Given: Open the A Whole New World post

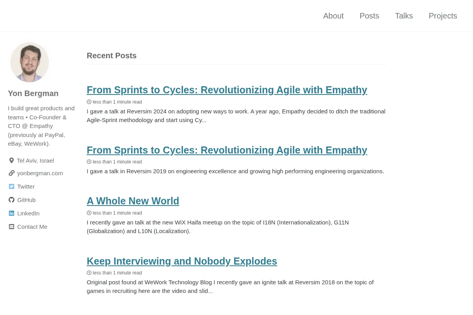Looking at the screenshot, I should [133, 201].
